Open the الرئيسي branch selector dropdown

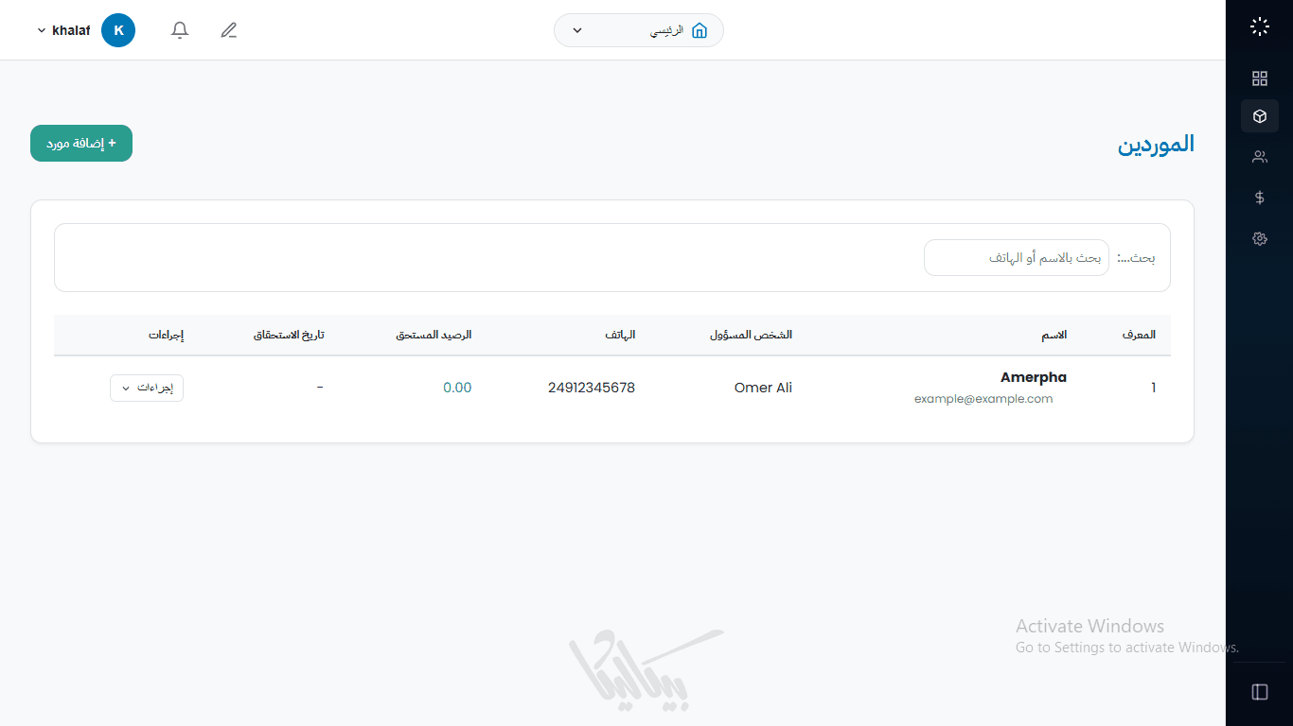pos(639,30)
